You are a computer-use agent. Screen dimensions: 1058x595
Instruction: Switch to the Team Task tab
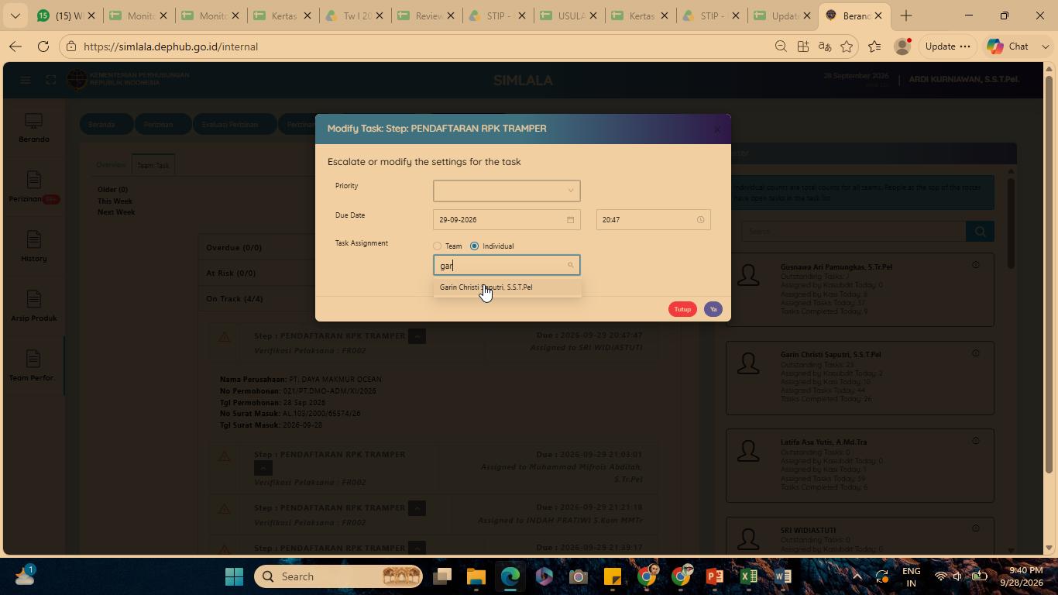point(153,165)
